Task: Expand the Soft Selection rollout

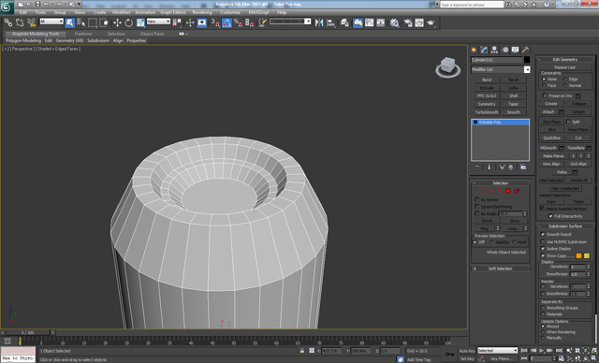Action: point(501,269)
